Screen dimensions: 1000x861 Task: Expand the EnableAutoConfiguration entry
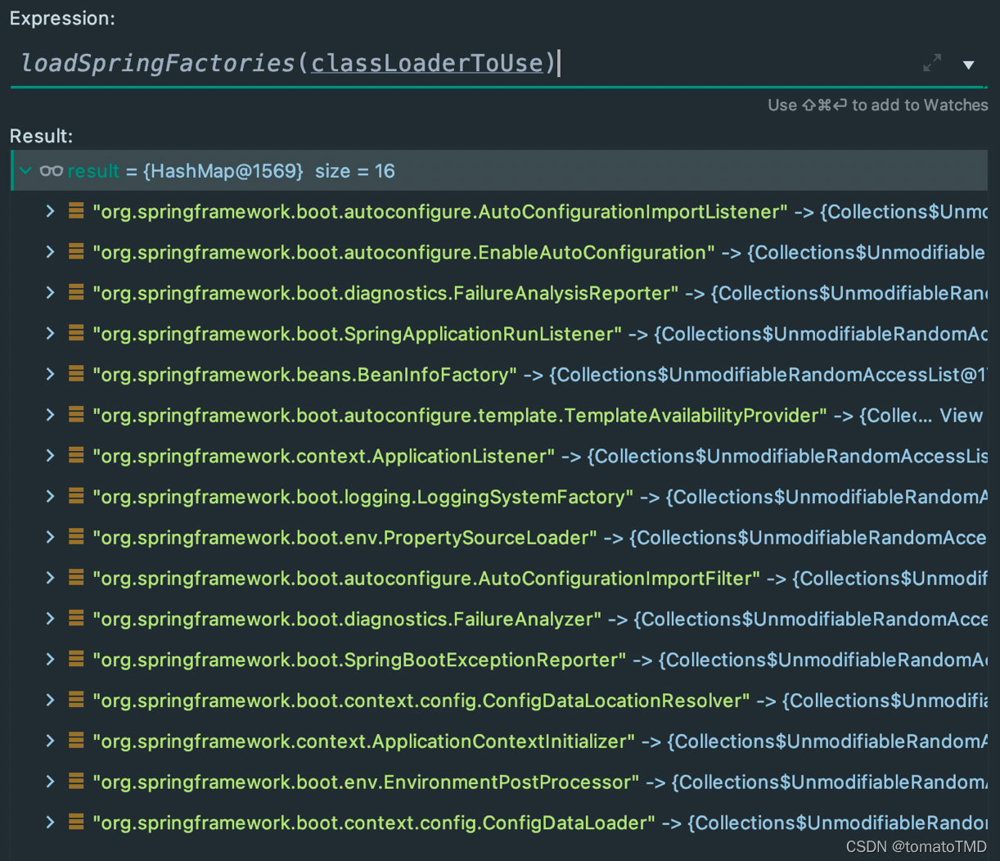pyautogui.click(x=50, y=252)
